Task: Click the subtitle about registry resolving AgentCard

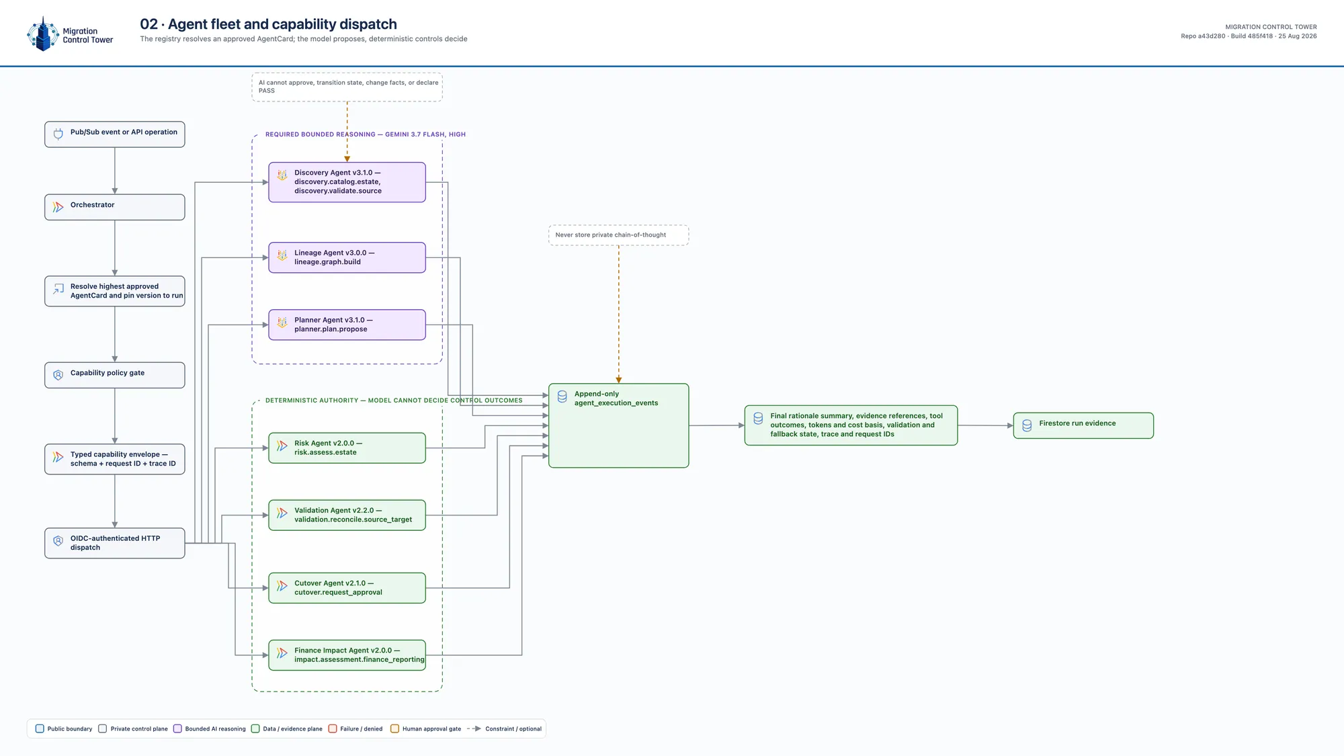Action: click(x=304, y=39)
